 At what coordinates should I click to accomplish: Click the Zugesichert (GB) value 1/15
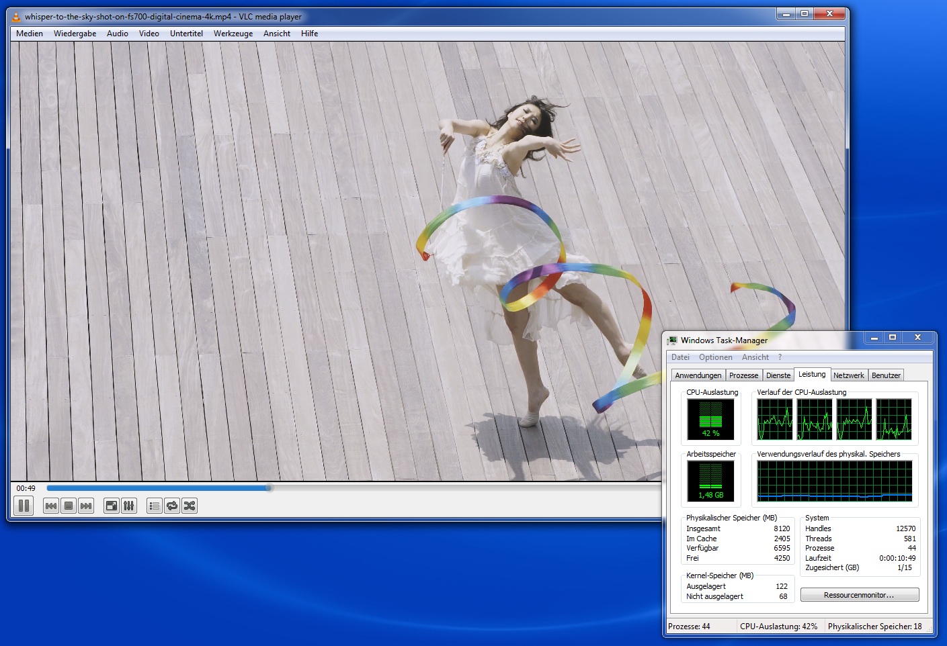tap(905, 567)
